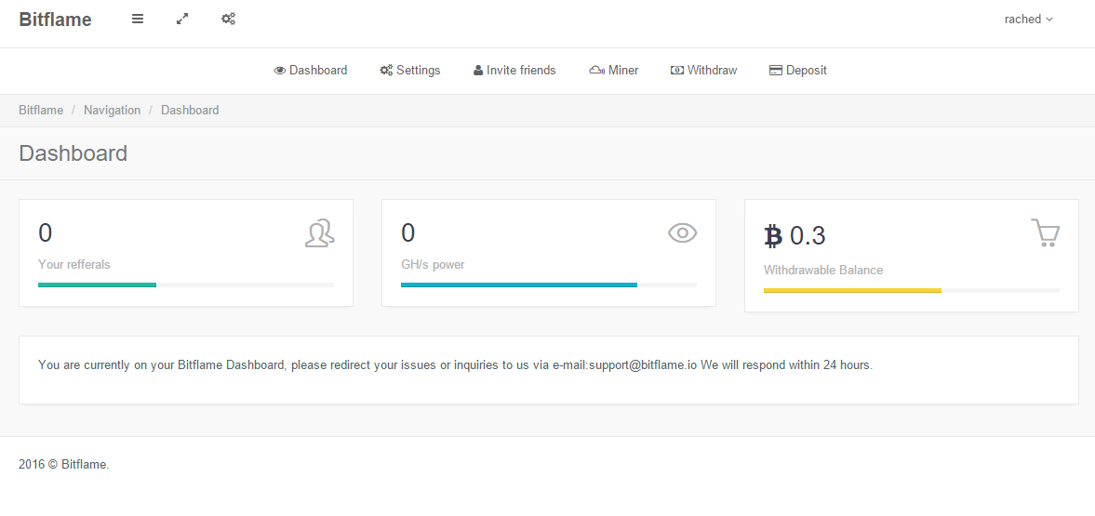The width and height of the screenshot is (1095, 516).
Task: Click the '2016 © Bitflame.' footer text
Action: point(63,464)
